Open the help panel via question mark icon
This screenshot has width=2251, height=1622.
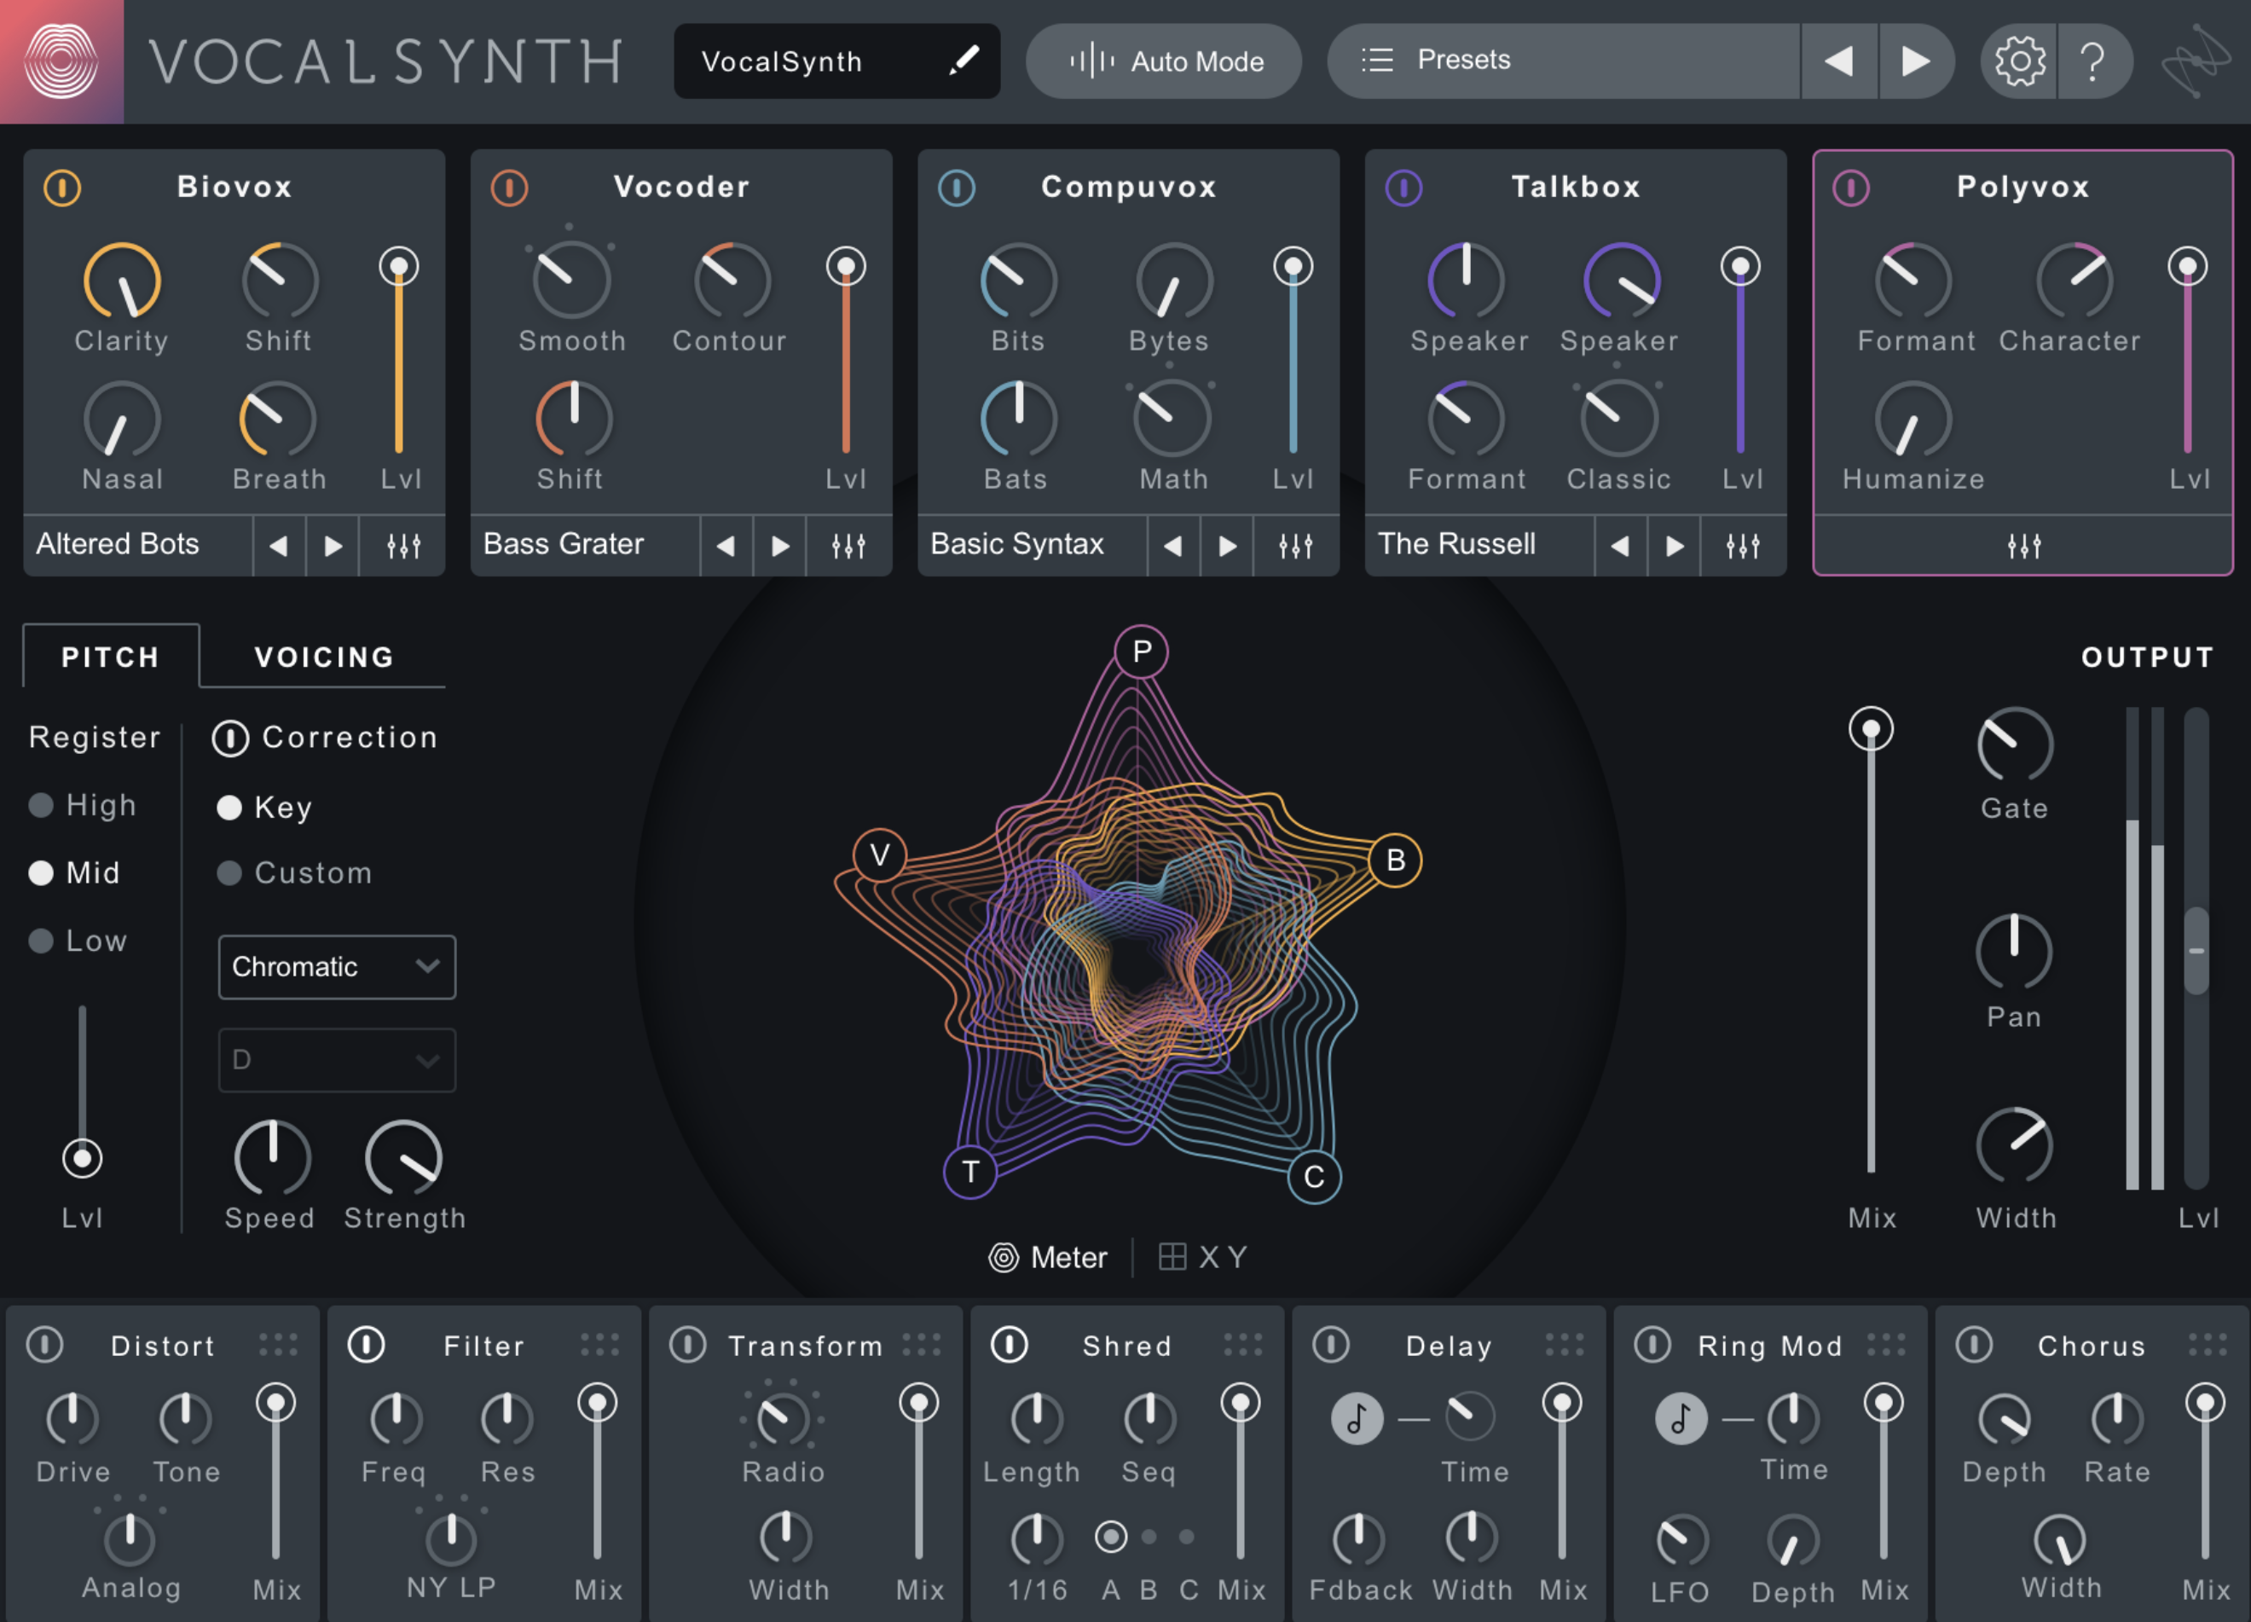[2095, 61]
